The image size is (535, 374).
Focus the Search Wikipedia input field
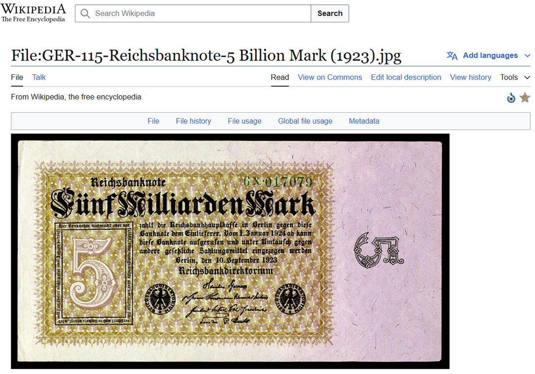click(x=193, y=13)
